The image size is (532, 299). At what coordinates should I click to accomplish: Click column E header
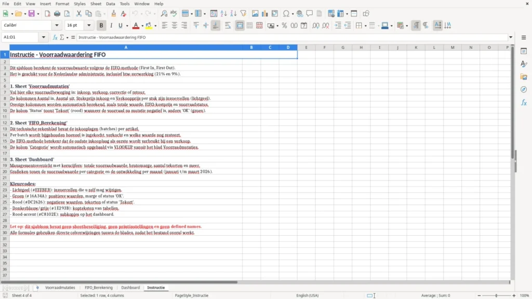tap(306, 47)
